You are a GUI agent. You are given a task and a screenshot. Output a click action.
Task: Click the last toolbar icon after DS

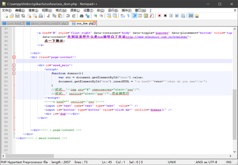click(197, 16)
